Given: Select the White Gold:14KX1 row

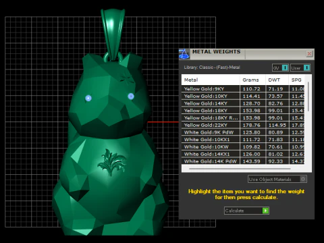Looking at the screenshot, I should (243, 154).
